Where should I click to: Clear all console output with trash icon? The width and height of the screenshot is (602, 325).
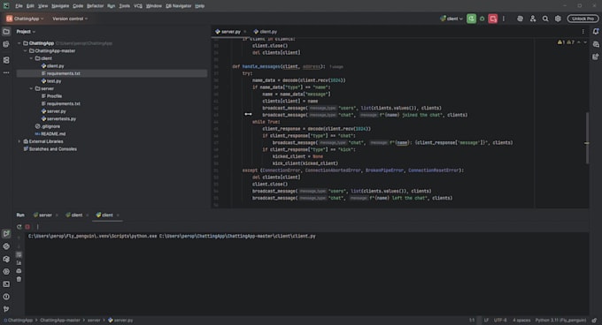pyautogui.click(x=19, y=279)
